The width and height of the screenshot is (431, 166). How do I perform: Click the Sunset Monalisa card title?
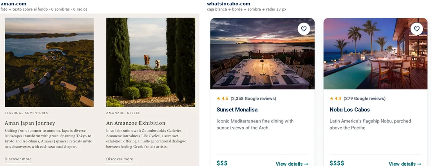237,109
